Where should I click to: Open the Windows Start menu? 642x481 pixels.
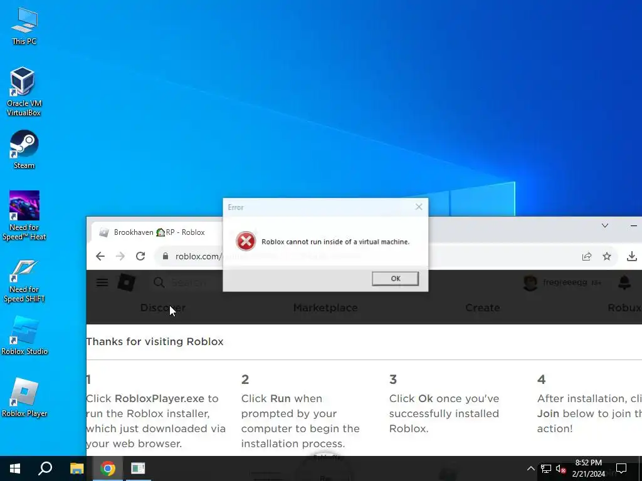pos(15,468)
